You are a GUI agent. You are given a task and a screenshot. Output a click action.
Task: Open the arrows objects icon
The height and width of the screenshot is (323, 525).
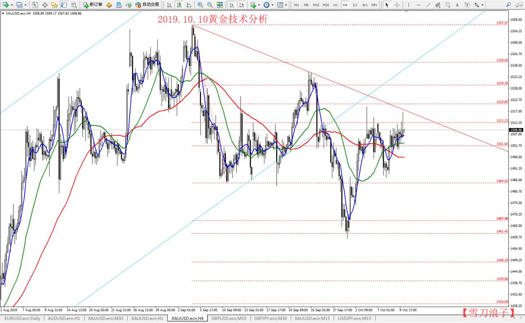click(x=477, y=5)
